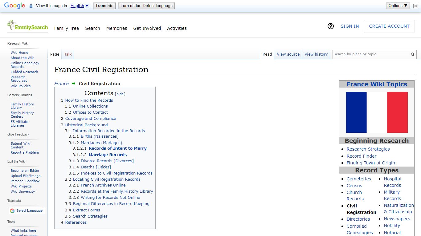Switch to the Talk tab
The width and height of the screenshot is (421, 236).
click(x=68, y=54)
